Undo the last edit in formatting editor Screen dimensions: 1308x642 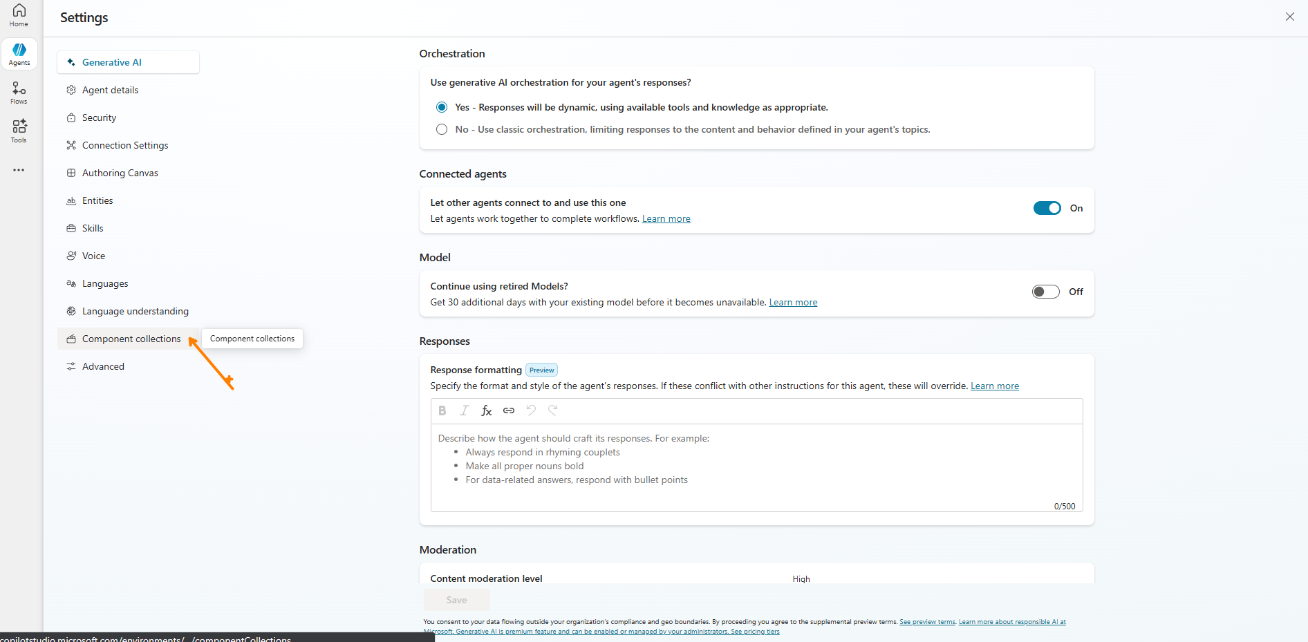pos(531,410)
